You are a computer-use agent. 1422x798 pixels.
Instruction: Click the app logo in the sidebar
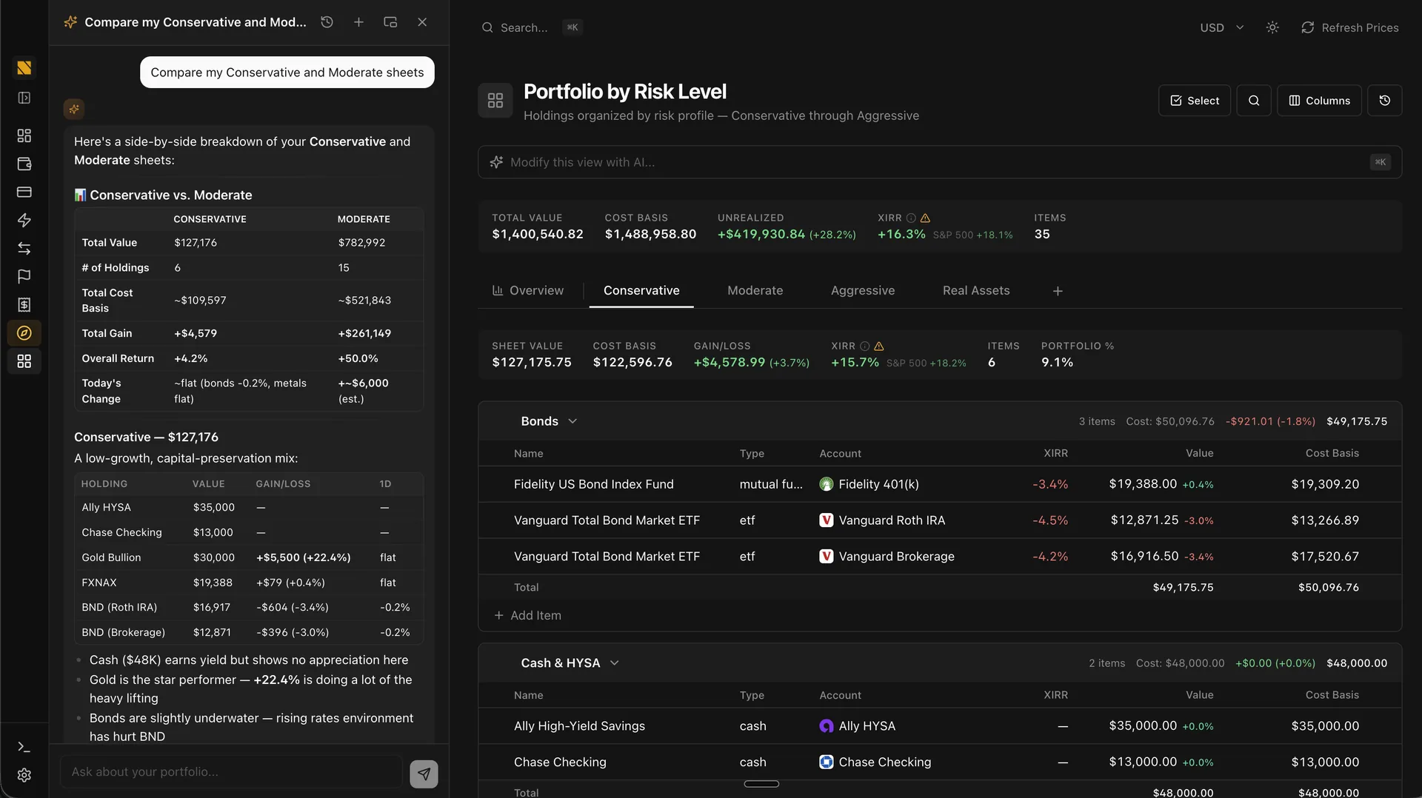tap(24, 68)
